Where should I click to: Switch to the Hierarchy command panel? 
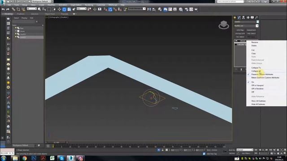244,17
